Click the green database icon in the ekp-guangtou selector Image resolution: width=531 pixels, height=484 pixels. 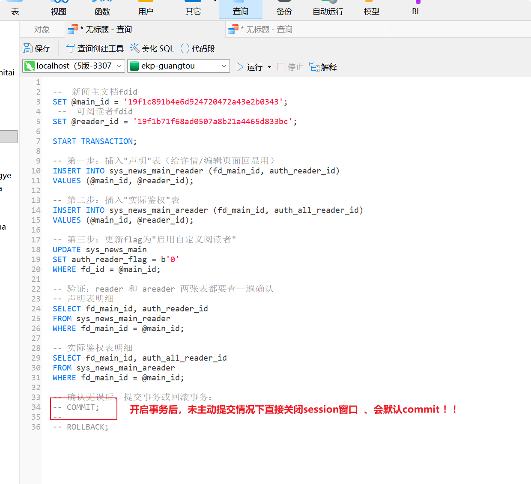point(134,66)
